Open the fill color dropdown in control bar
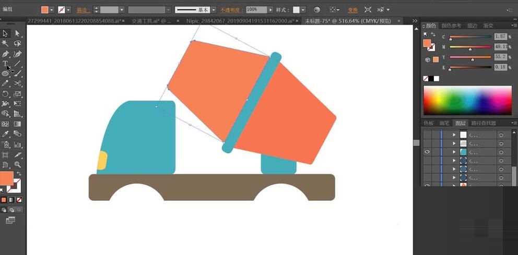The width and height of the screenshot is (518, 255). (52, 10)
